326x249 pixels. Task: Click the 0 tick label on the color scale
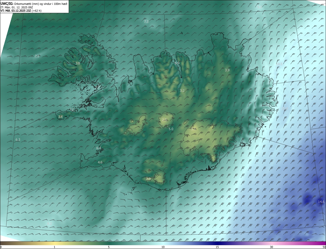[x=1, y=247]
